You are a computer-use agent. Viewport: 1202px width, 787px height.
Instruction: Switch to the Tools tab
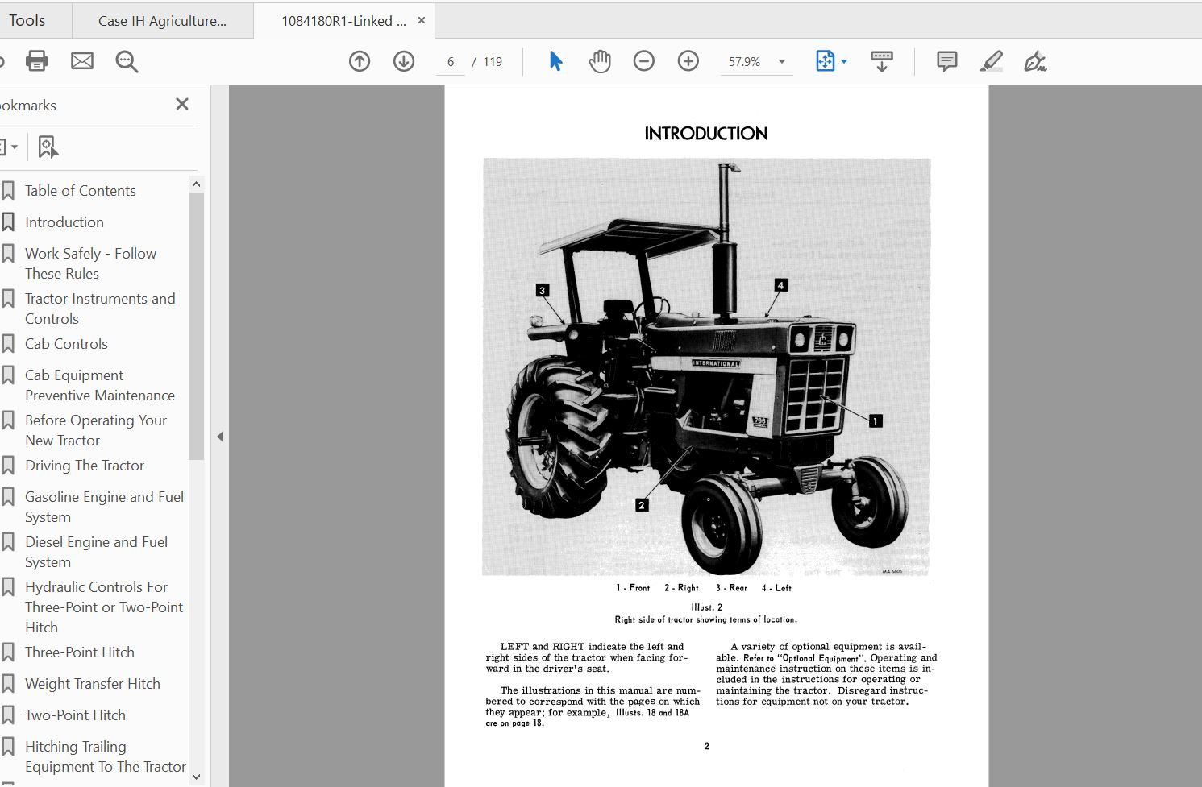(27, 20)
